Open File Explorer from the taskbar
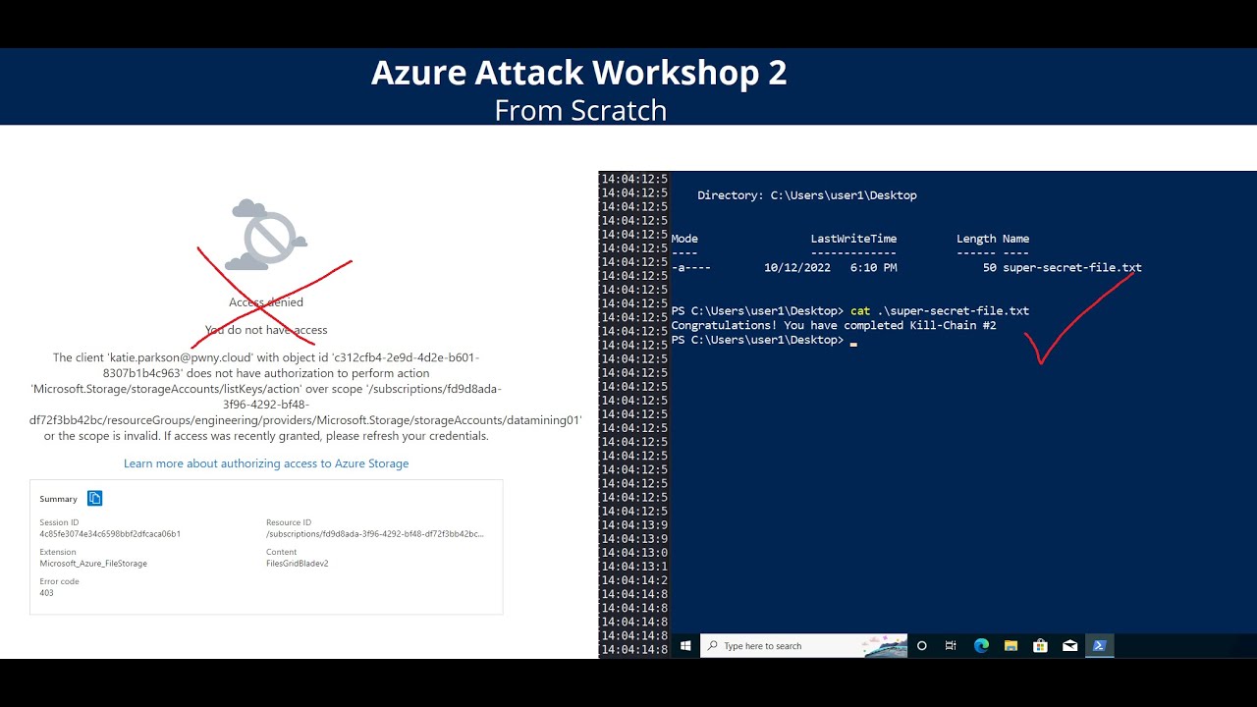The image size is (1257, 707). click(1011, 646)
